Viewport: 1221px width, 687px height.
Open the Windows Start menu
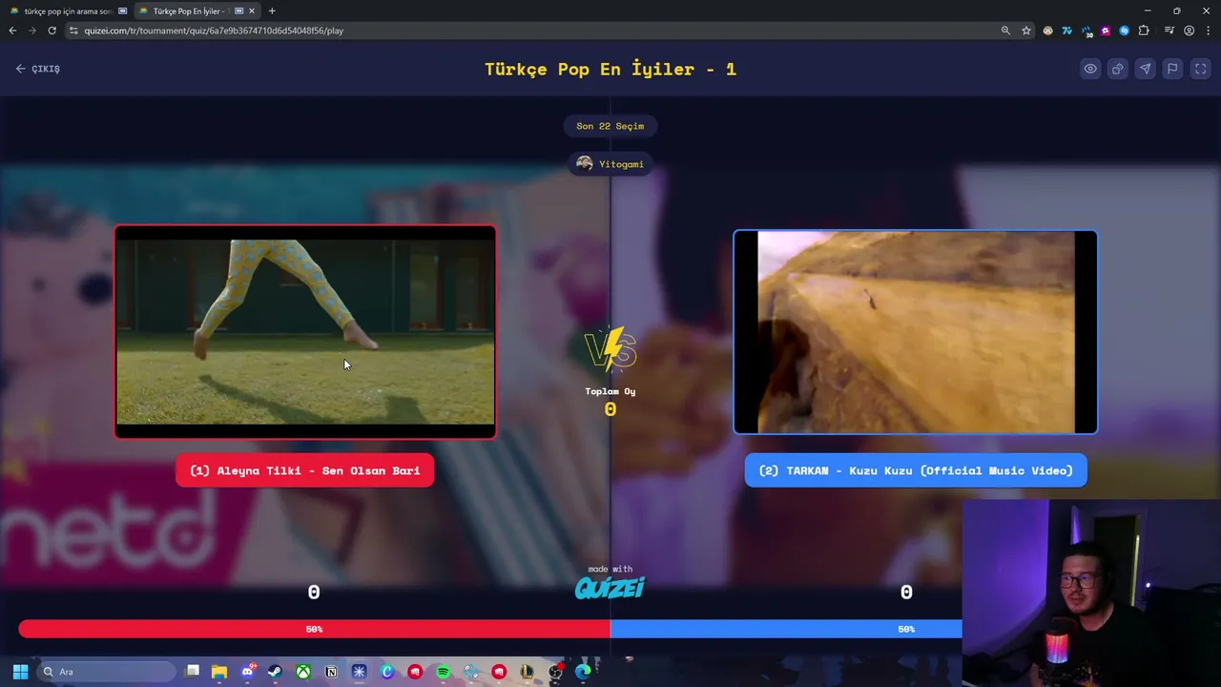click(x=20, y=672)
